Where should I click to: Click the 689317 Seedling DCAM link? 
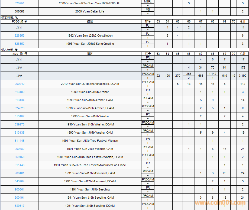pos(19,206)
